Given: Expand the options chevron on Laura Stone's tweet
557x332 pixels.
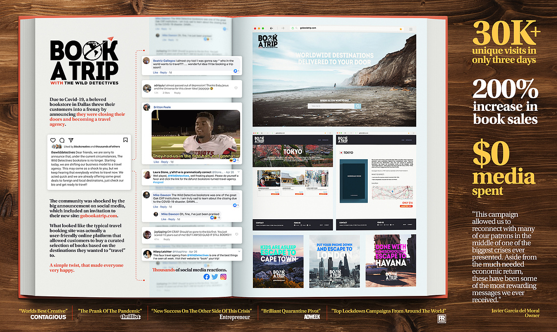Looking at the screenshot, I should [239, 172].
